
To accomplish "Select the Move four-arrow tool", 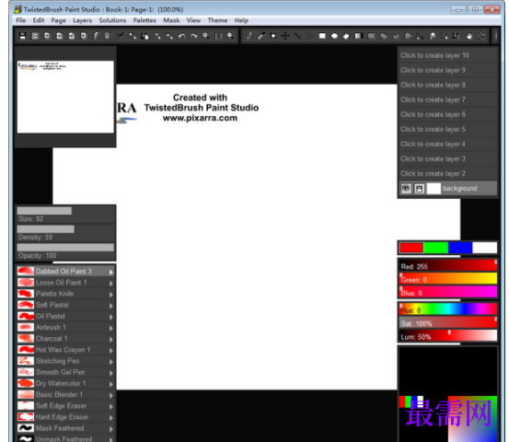I will (x=285, y=36).
